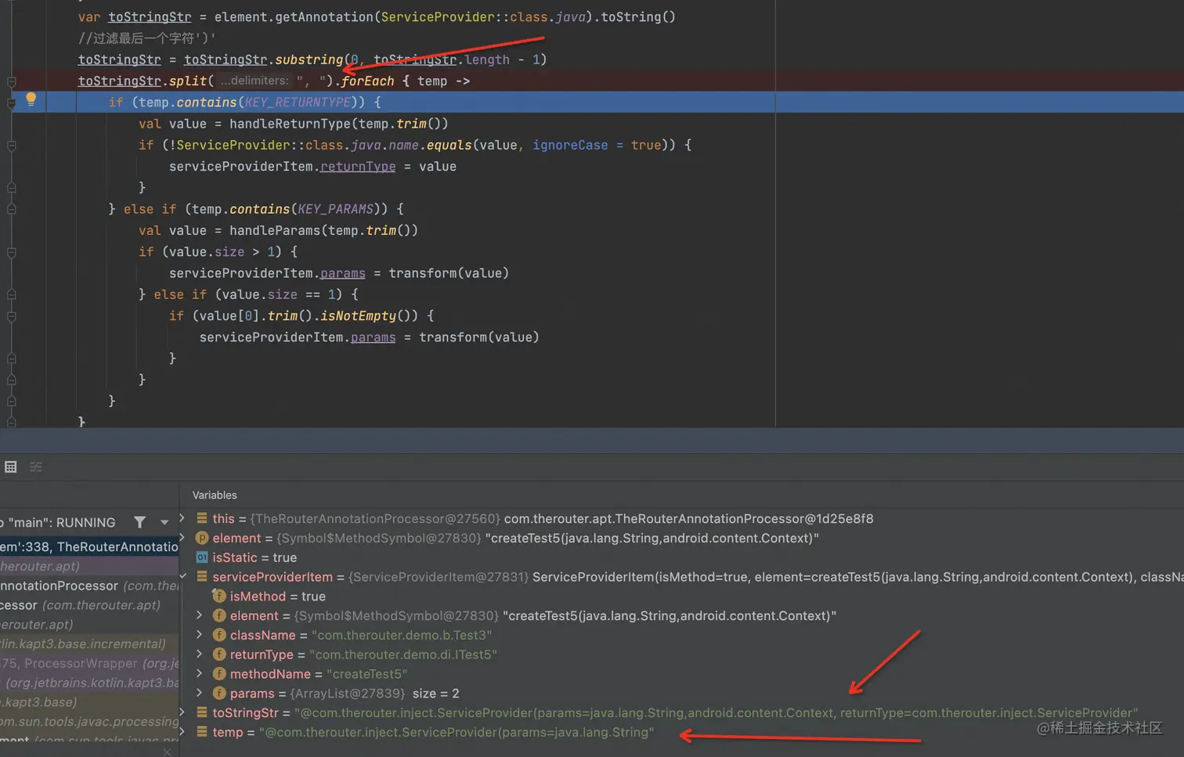
Task: Click the yellow lightbulb quick-fix icon
Action: tap(31, 99)
